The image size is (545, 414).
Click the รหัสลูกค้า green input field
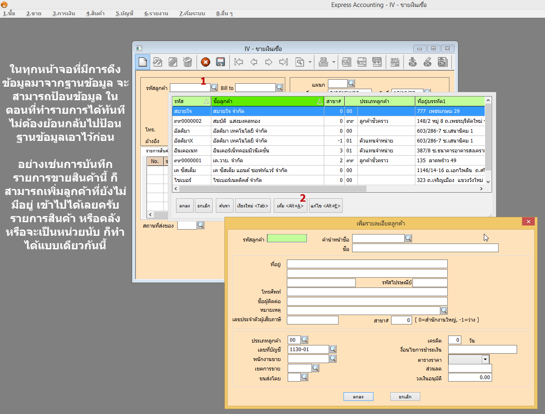pyautogui.click(x=287, y=238)
